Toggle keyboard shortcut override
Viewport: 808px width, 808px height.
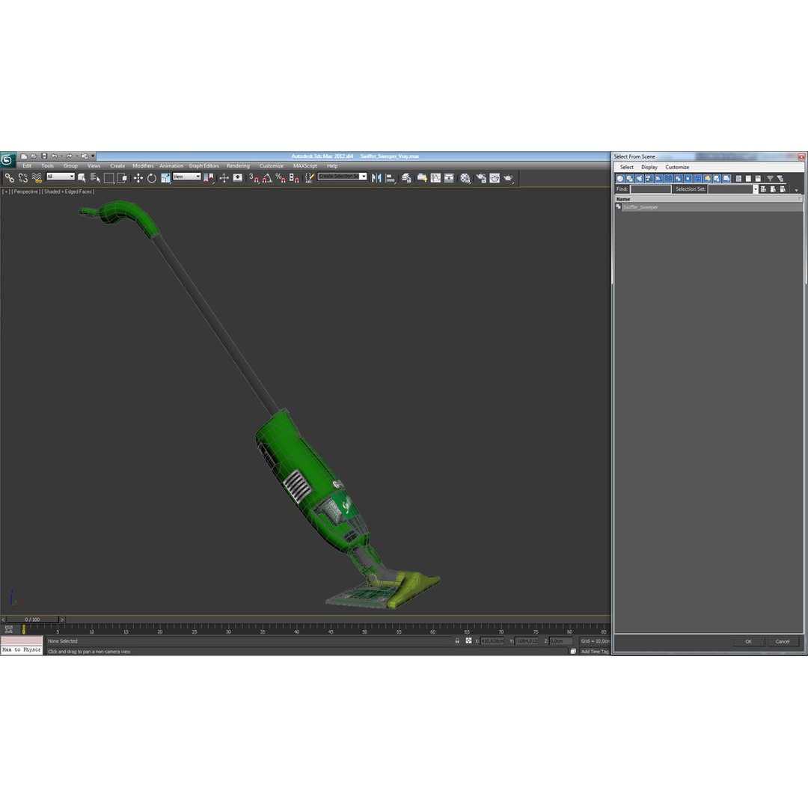pyautogui.click(x=238, y=178)
